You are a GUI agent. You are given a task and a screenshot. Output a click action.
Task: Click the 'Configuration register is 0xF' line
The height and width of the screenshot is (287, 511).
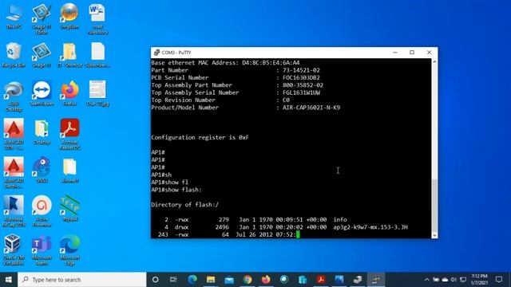tap(200, 137)
